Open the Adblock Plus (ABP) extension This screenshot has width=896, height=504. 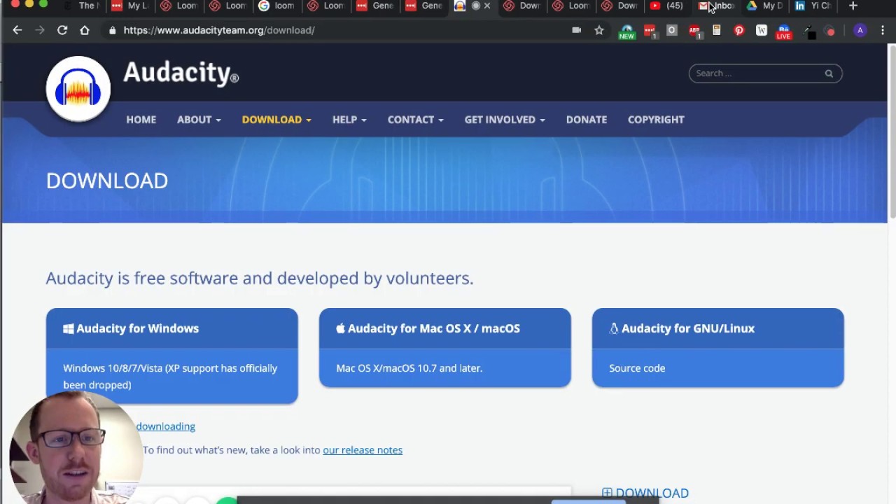(694, 31)
